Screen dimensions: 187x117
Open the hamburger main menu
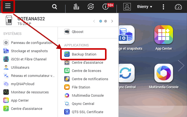[8, 6]
